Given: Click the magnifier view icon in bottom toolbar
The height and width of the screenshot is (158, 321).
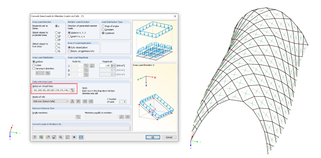Looking at the screenshot, I should pyautogui.click(x=60, y=137).
